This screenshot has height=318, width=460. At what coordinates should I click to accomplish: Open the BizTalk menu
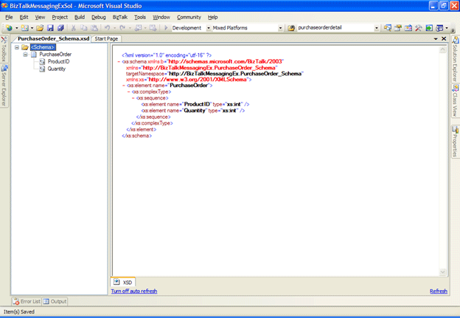(x=120, y=17)
